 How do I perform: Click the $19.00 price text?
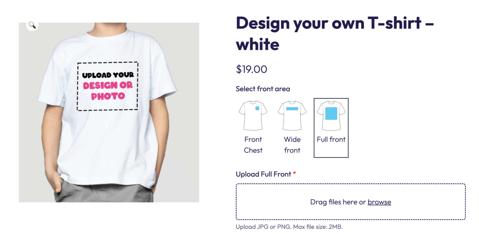(251, 69)
